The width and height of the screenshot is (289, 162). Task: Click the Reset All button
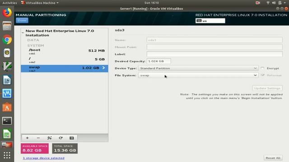273,158
